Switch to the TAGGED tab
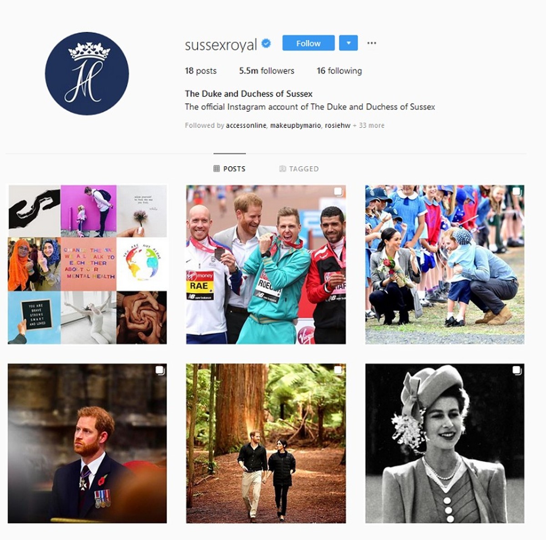The width and height of the screenshot is (546, 540). (x=299, y=168)
